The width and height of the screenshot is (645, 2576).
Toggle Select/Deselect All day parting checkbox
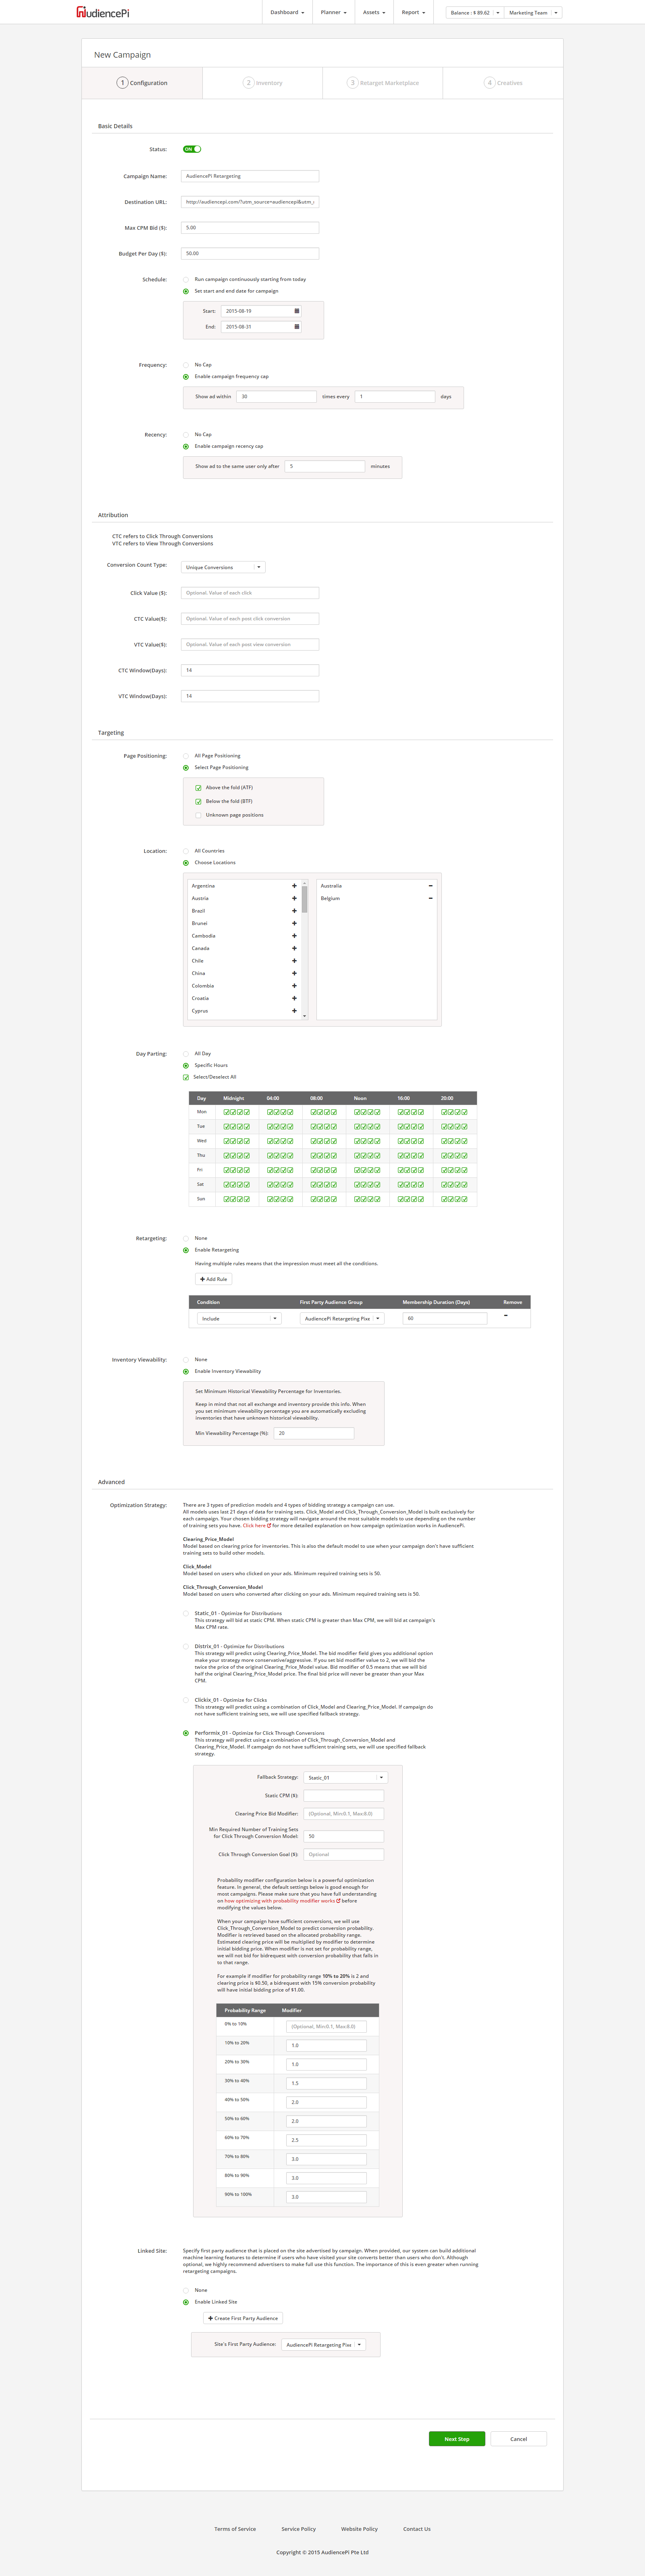click(186, 1077)
